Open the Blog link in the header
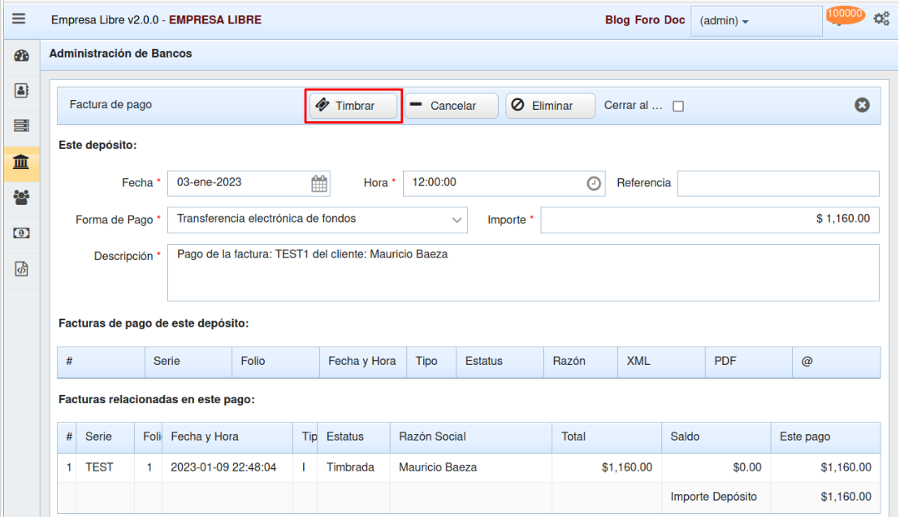 pos(617,20)
